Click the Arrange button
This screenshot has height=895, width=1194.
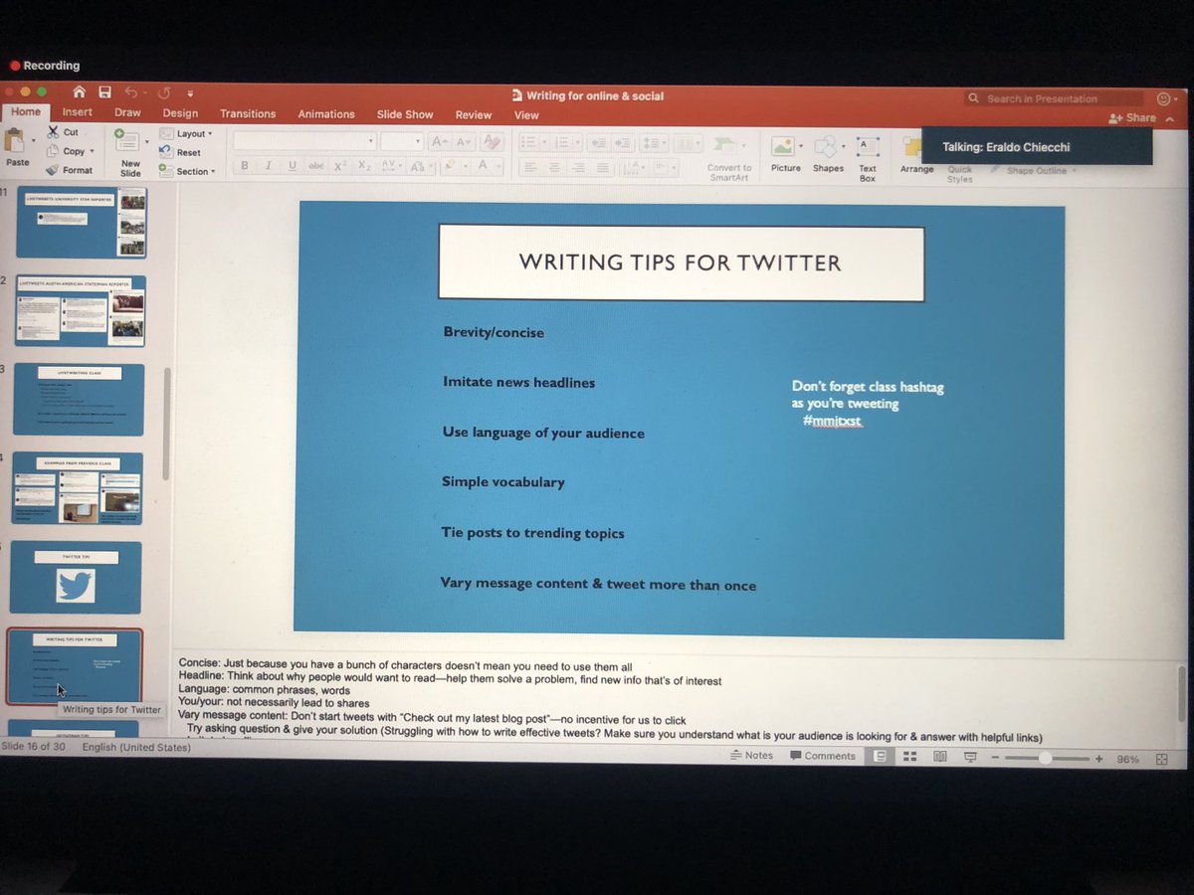coord(916,156)
